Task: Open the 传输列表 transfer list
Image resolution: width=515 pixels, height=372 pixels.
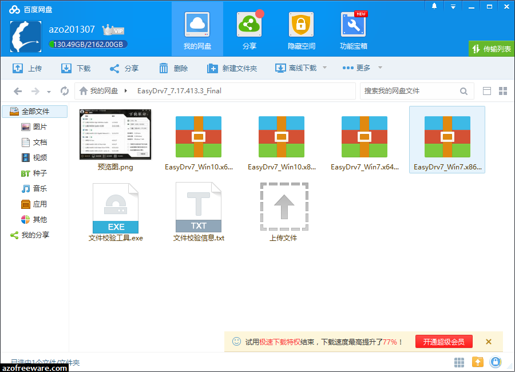Action: point(492,49)
